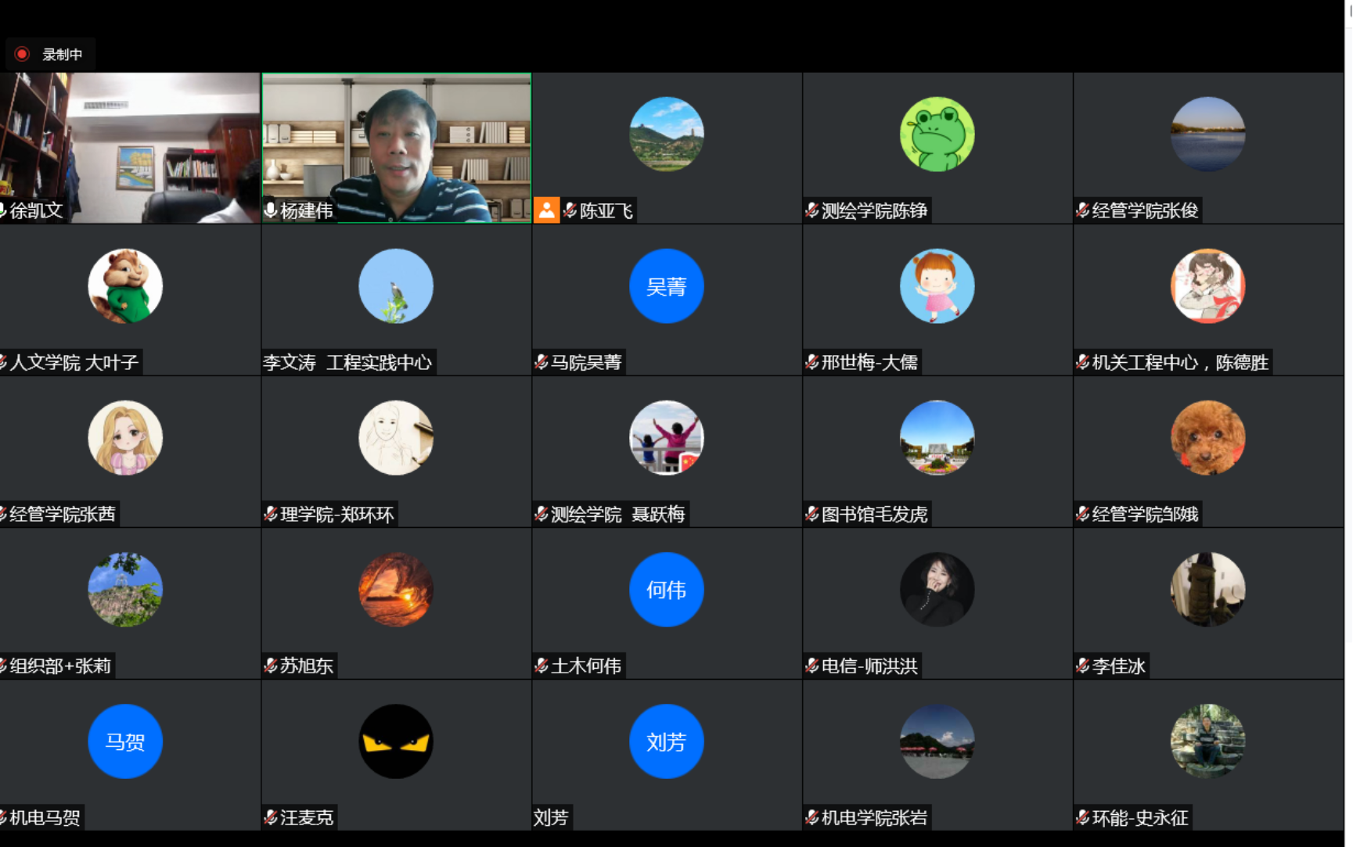This screenshot has width=1353, height=847.
Task: Click the muted mic icon beside 经管学院张俊
Action: tap(1082, 210)
